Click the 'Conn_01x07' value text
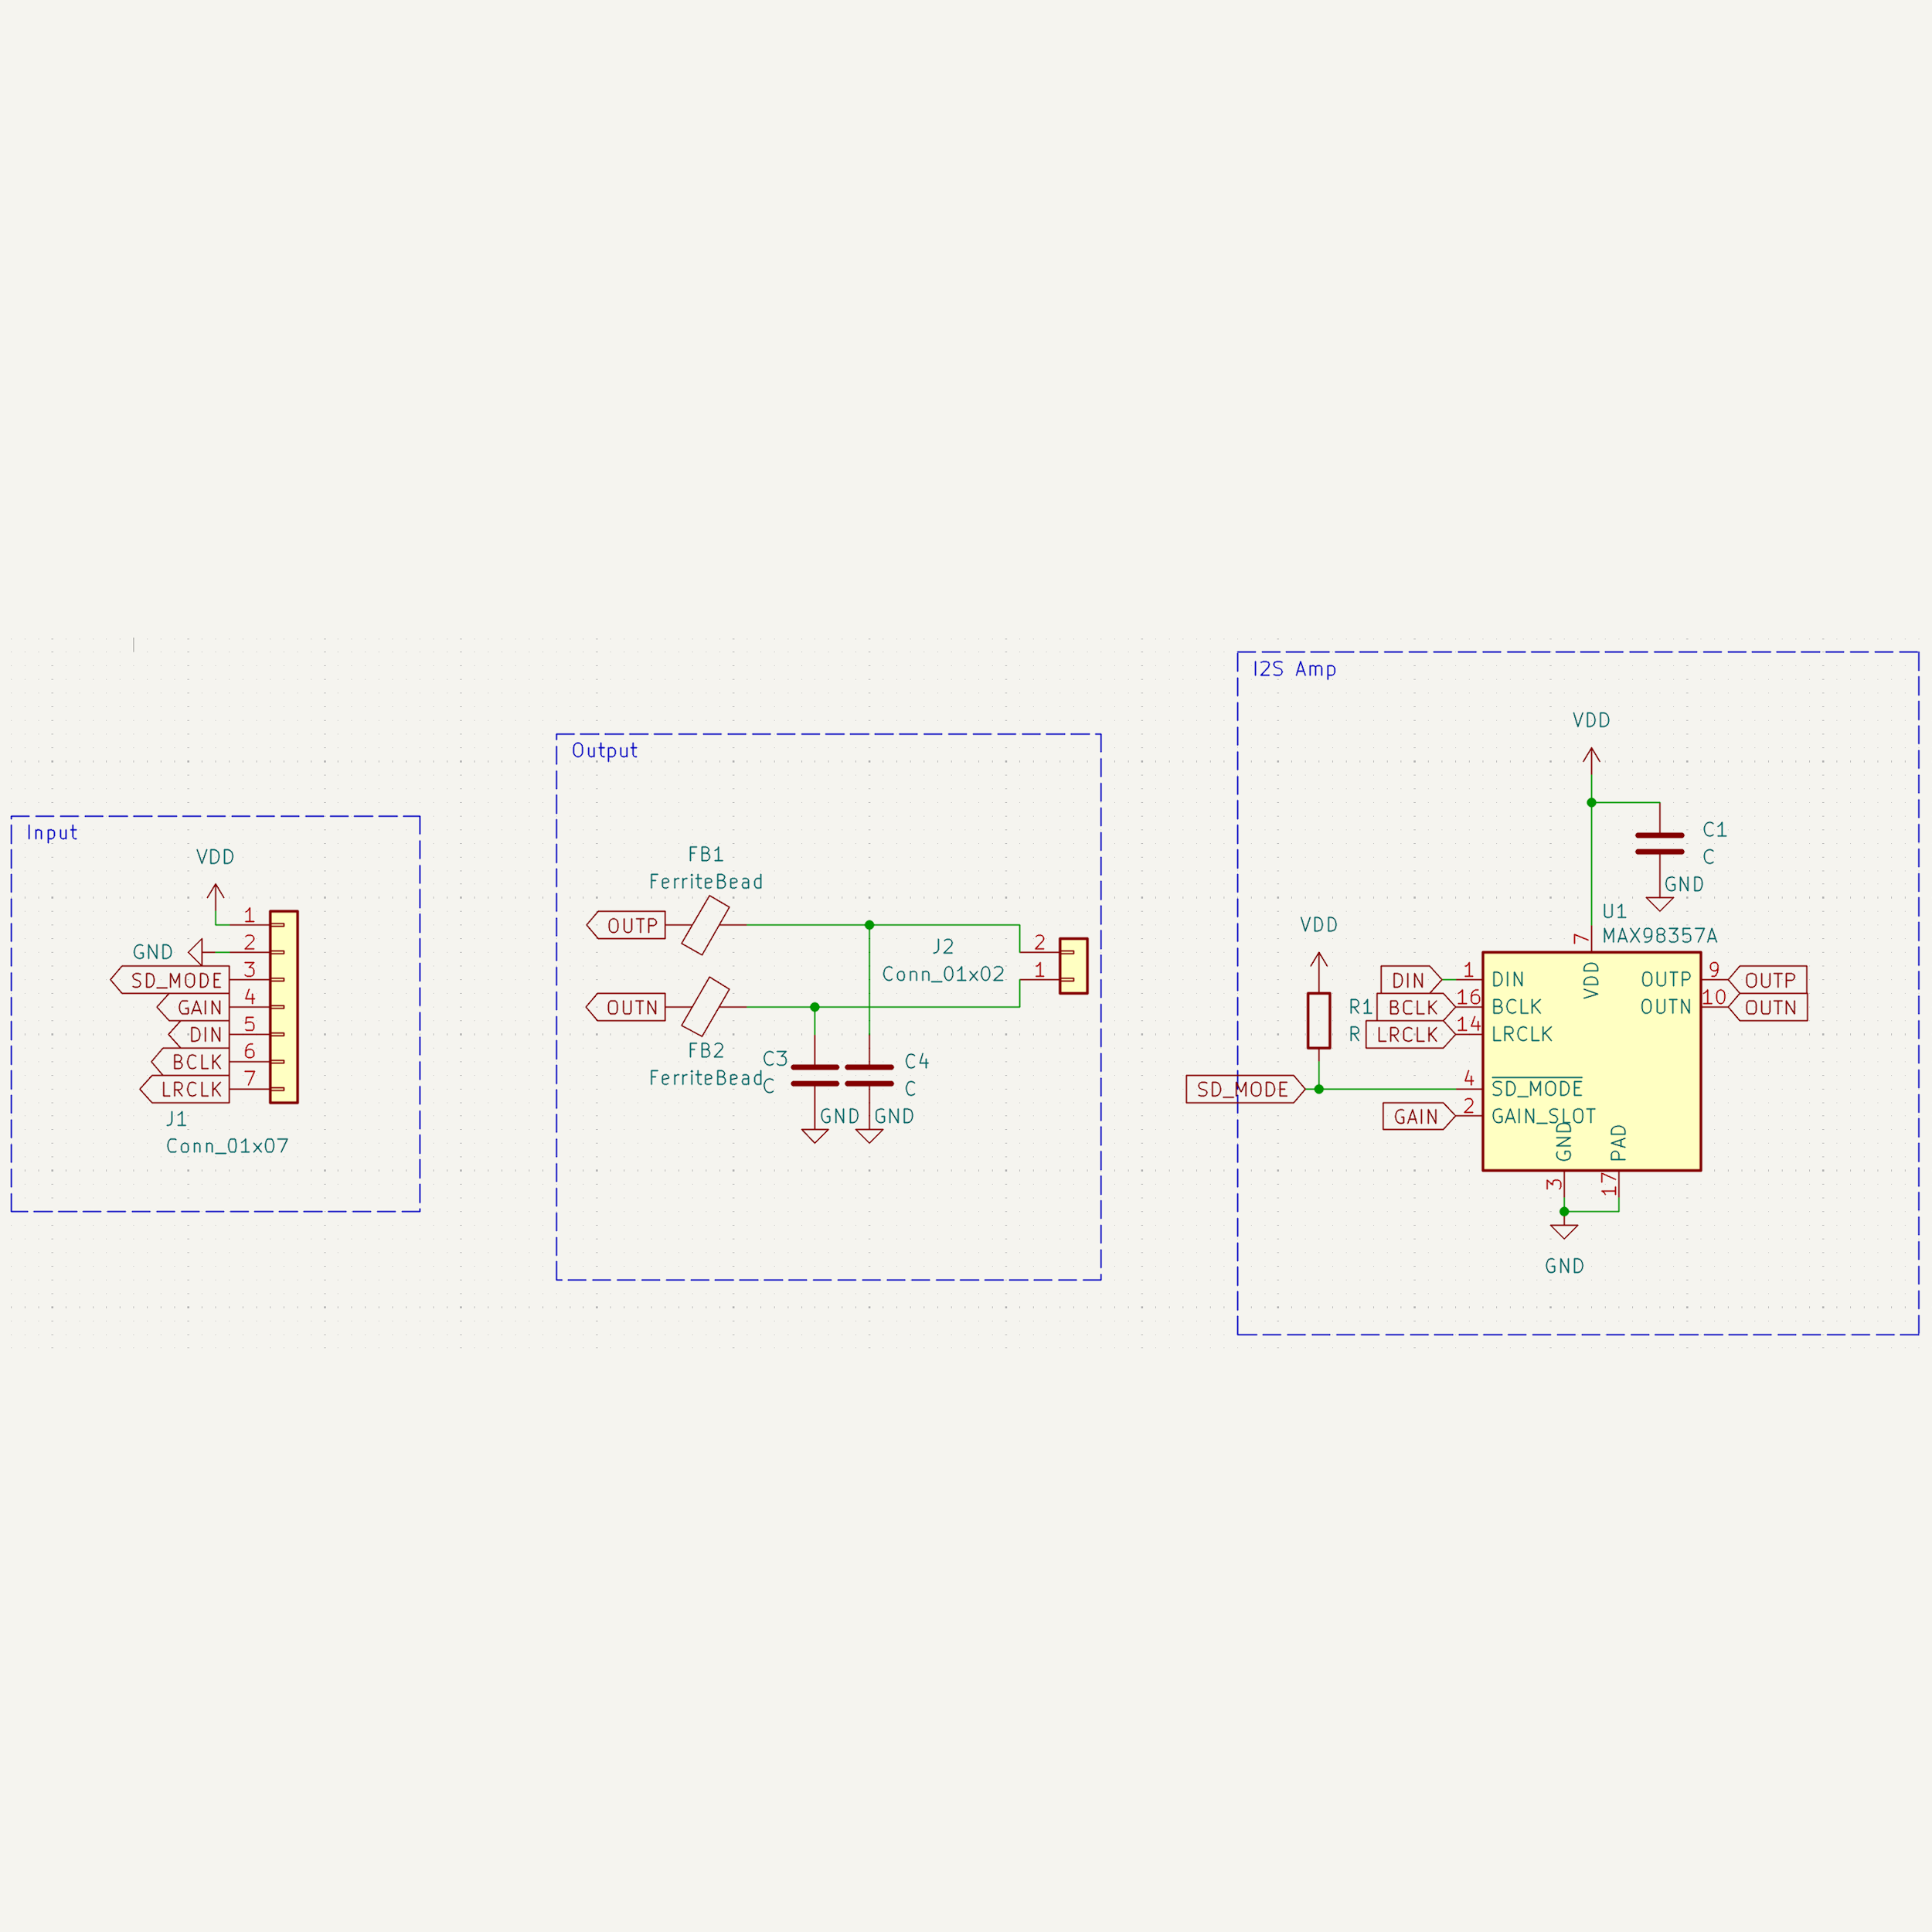Screen dimensions: 1932x1932 [227, 1146]
